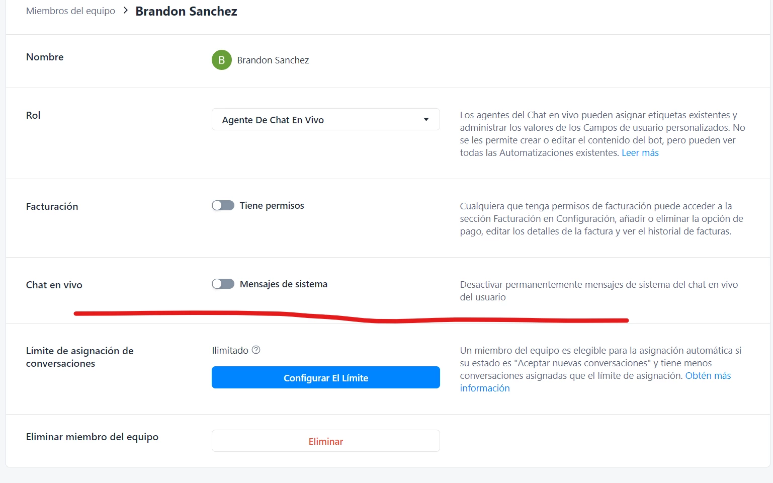Click the bold "Brandon Sanchez" page title
This screenshot has height=483, width=773.
pyautogui.click(x=186, y=11)
